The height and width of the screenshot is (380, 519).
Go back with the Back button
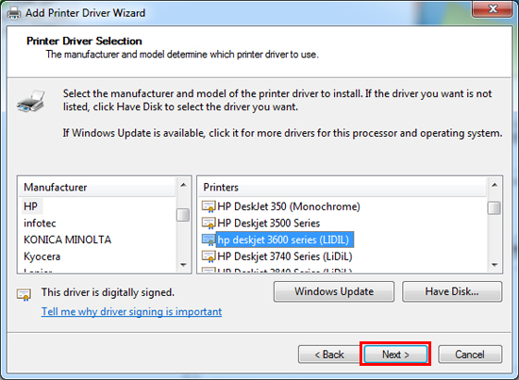329,355
